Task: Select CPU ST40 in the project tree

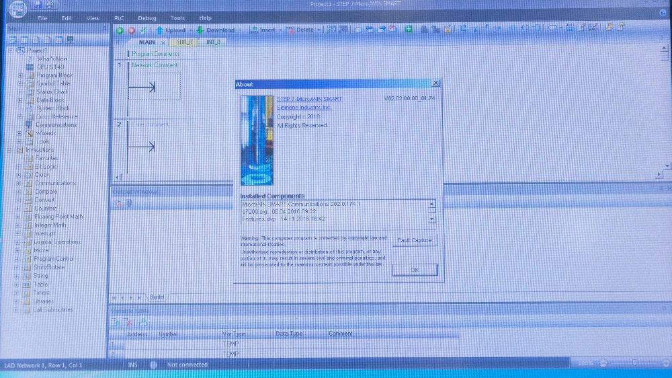Action: point(50,67)
